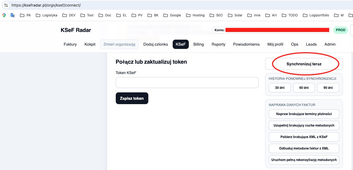
Task: Open the Logiportfolio bookmarks folder
Action: pyautogui.click(x=316, y=15)
